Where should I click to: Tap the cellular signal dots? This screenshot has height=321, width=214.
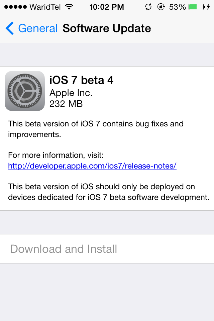click(x=15, y=7)
